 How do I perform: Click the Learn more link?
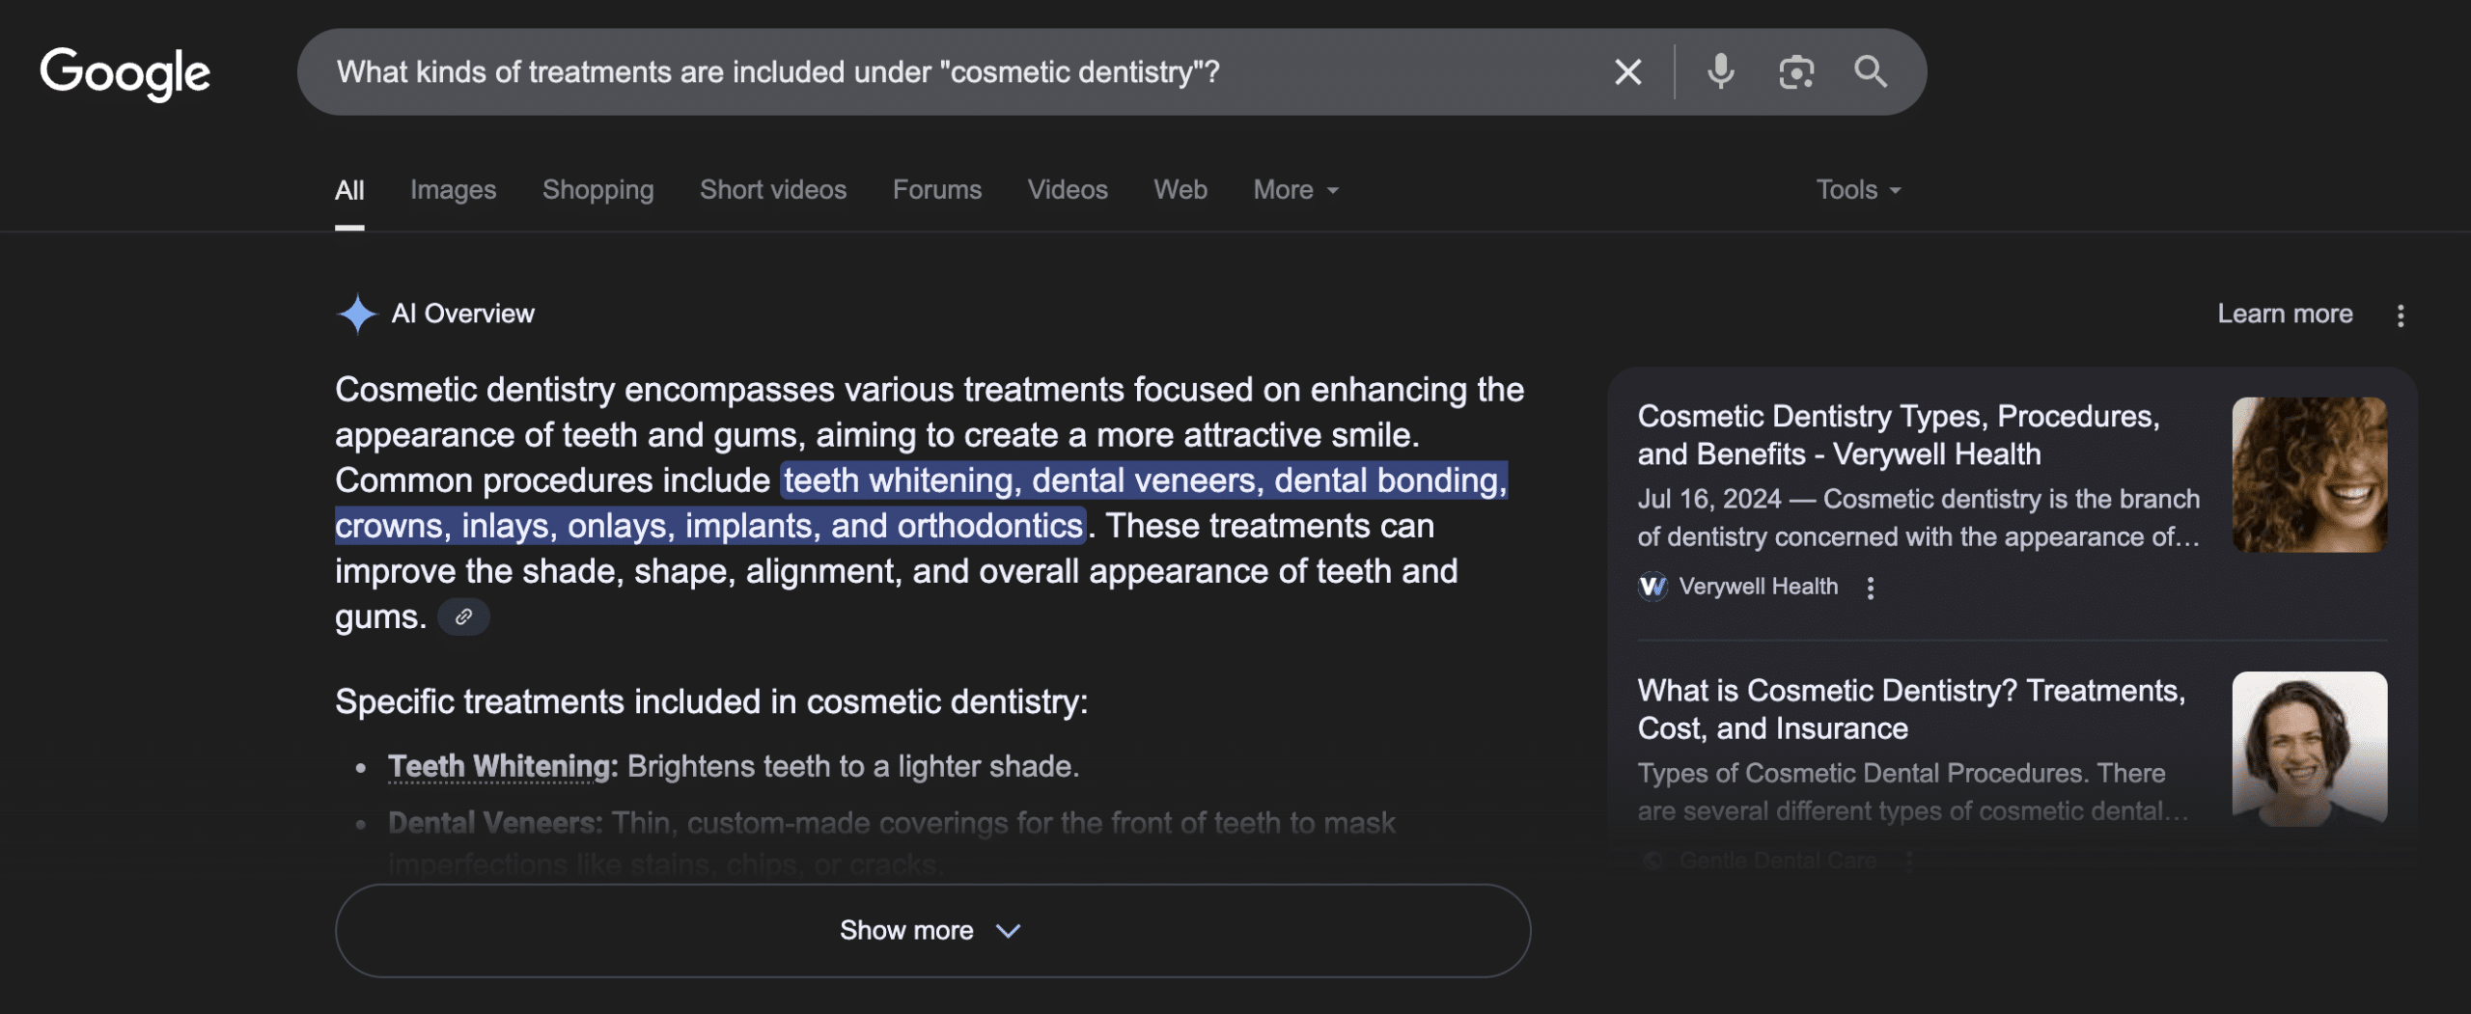[2284, 315]
